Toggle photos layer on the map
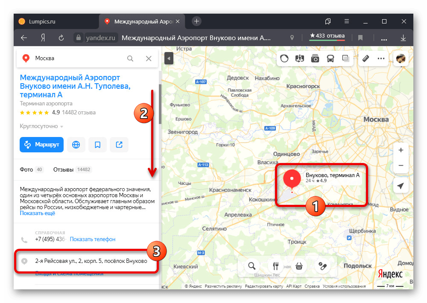427x303 pixels. pyautogui.click(x=315, y=58)
